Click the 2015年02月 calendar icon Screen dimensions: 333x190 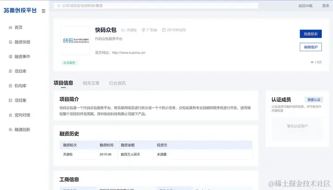(x=164, y=30)
